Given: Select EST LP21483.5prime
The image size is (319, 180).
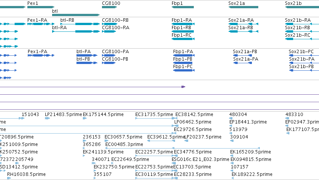Looking at the screenshot, I should pyautogui.click(x=63, y=115).
